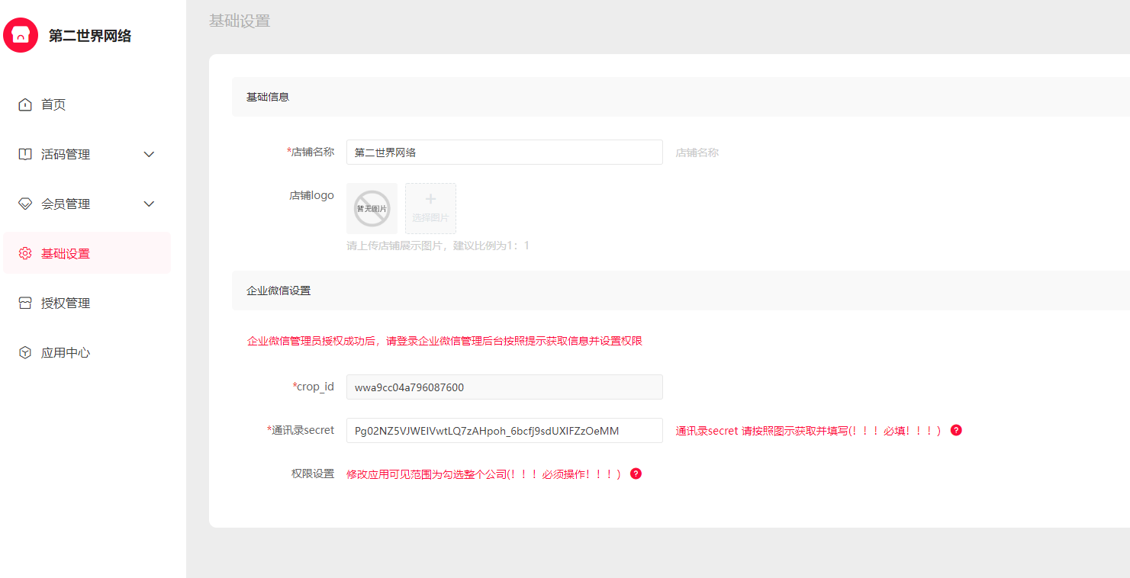Expand the 活码管理 submenu chevron

149,154
